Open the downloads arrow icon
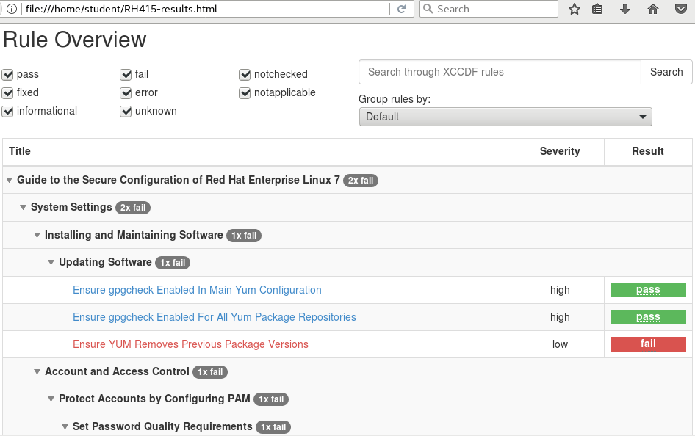The width and height of the screenshot is (695, 436). tap(625, 10)
